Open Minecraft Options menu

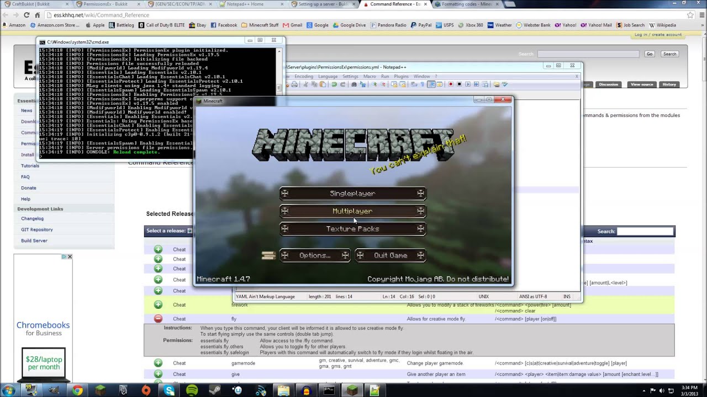(x=315, y=255)
